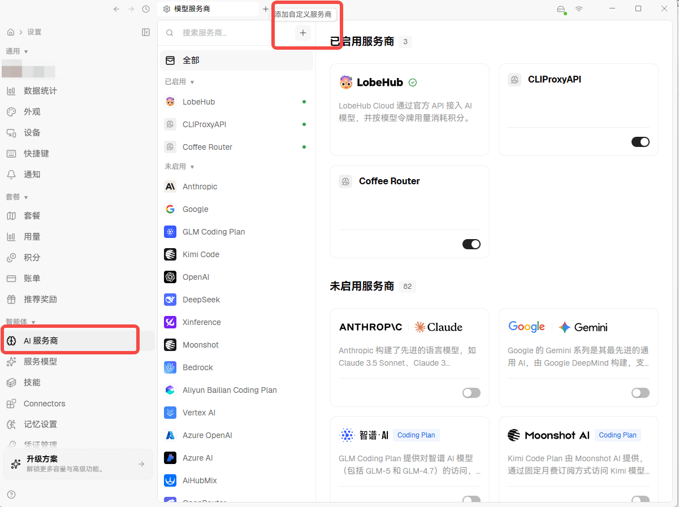
Task: Open 积分 credits page
Action: coord(78,258)
